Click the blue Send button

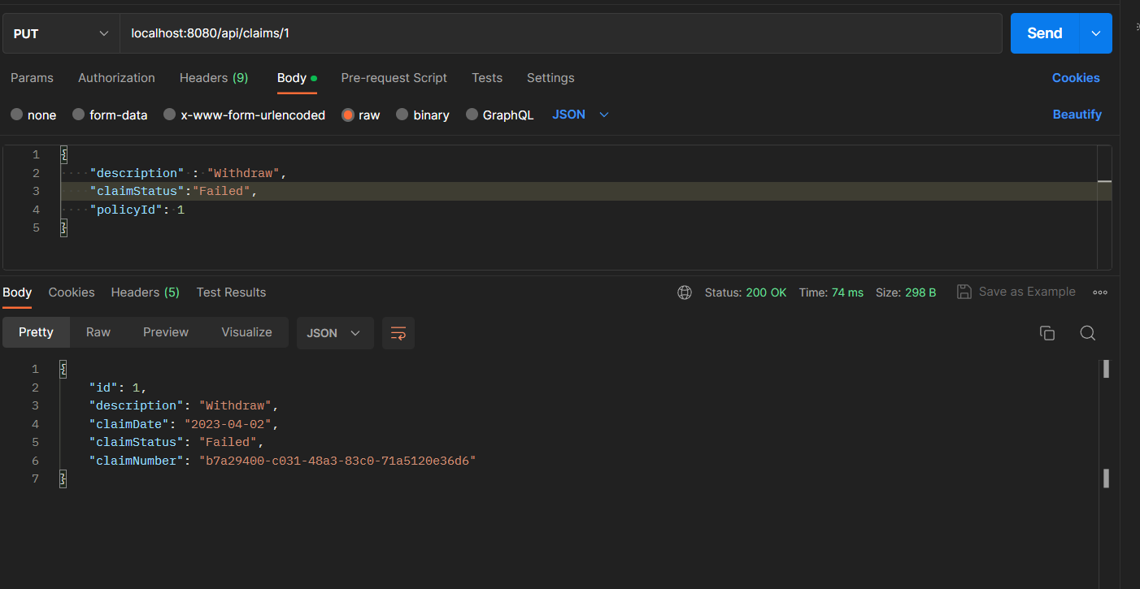pyautogui.click(x=1045, y=33)
